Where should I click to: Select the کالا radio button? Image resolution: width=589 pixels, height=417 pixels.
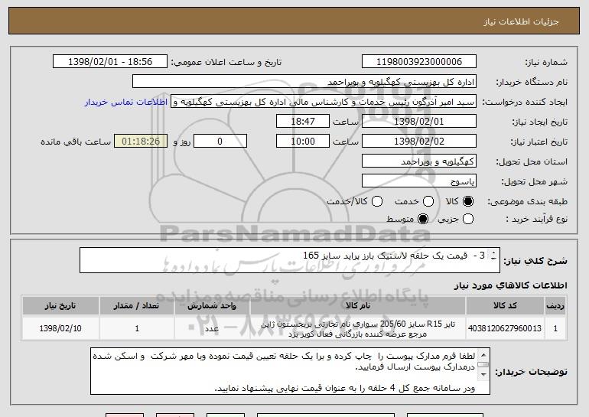pos(468,201)
